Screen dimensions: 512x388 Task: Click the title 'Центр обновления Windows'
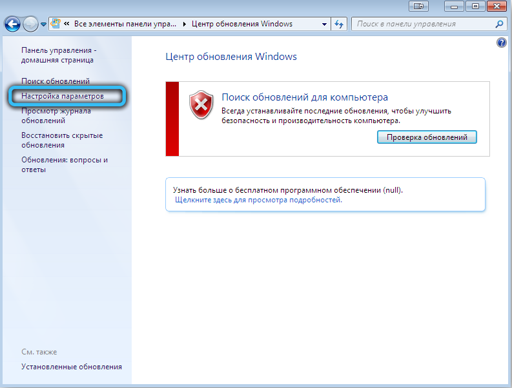coord(231,57)
